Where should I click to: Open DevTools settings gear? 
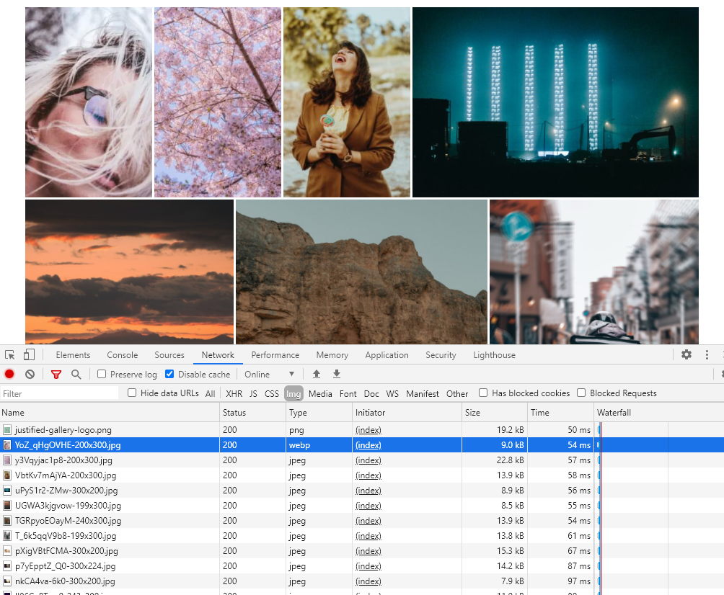coord(687,354)
